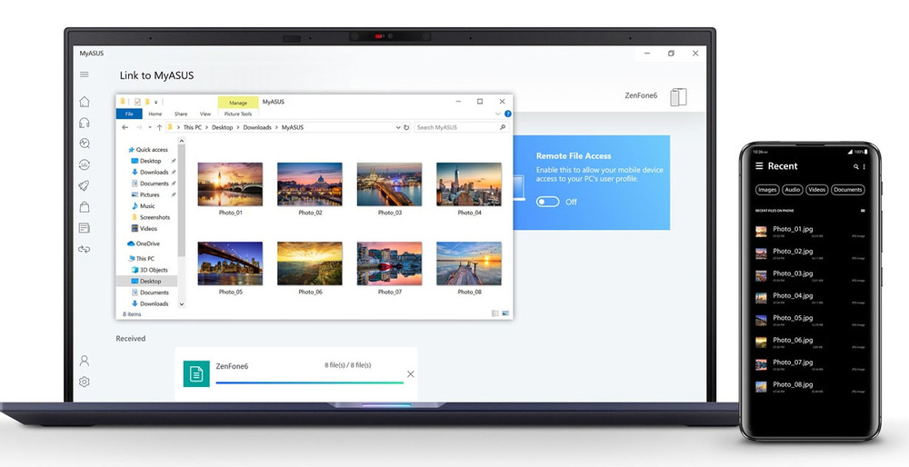Open the MyASUS hamburger menu
Screen dimensions: 909x467
(85, 75)
